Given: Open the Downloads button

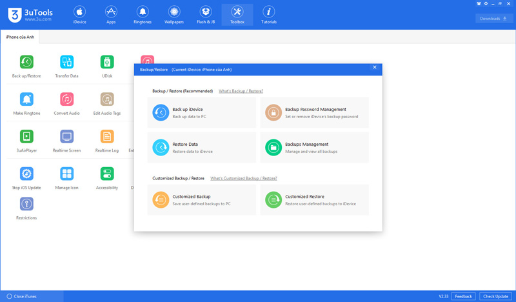Looking at the screenshot, I should pos(494,19).
